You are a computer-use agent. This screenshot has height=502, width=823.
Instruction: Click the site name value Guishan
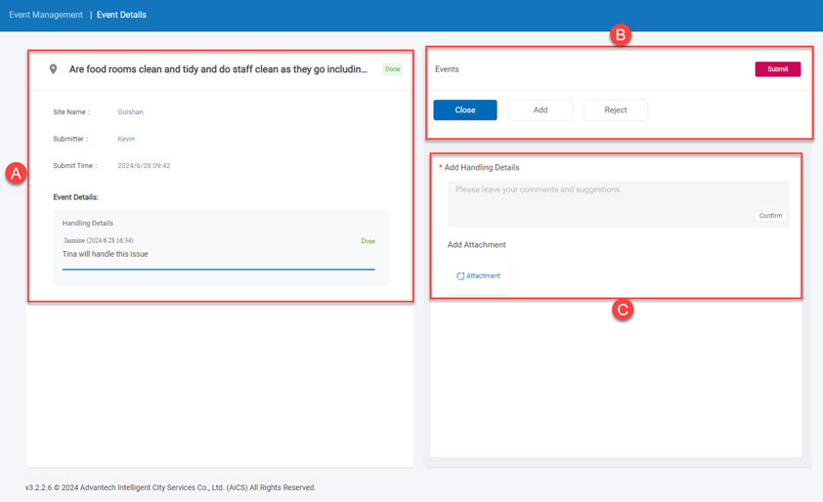tap(130, 112)
